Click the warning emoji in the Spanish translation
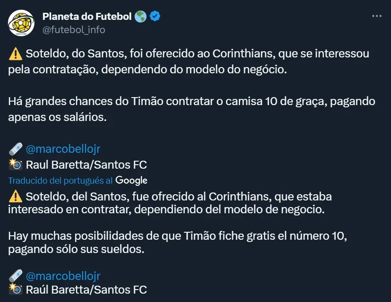This screenshot has height=302, width=391. 15,196
